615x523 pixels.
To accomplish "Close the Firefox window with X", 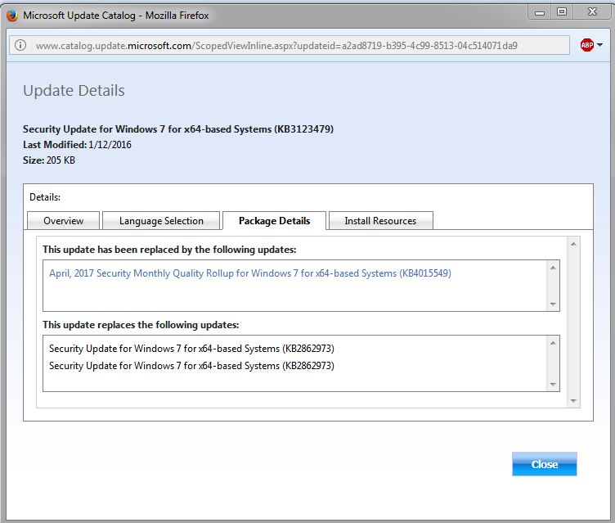I will pyautogui.click(x=592, y=11).
